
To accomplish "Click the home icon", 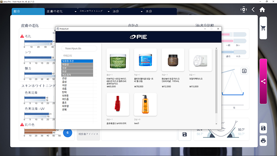I will [262, 10].
